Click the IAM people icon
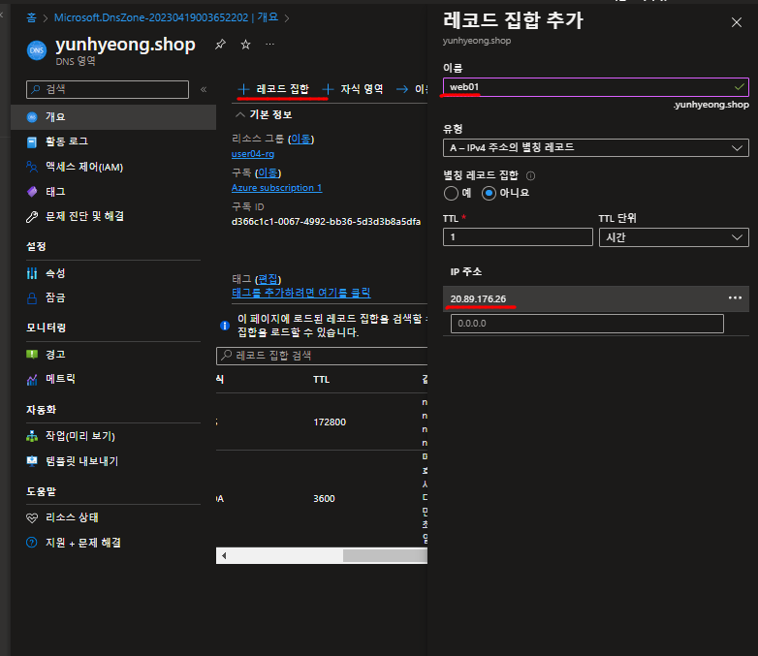The image size is (758, 656). (32, 167)
